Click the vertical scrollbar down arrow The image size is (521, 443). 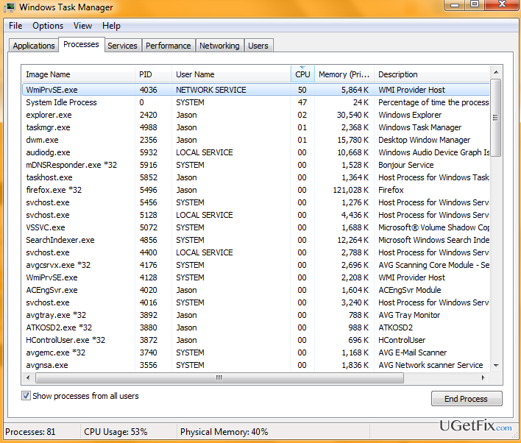[496, 366]
